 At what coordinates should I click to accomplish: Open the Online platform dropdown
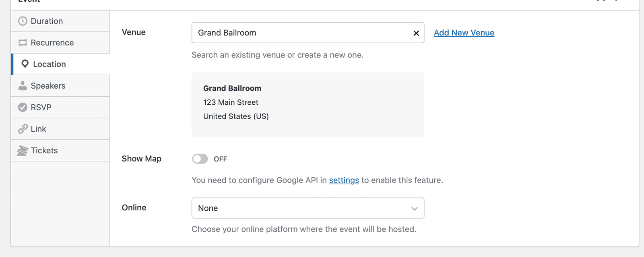point(308,208)
